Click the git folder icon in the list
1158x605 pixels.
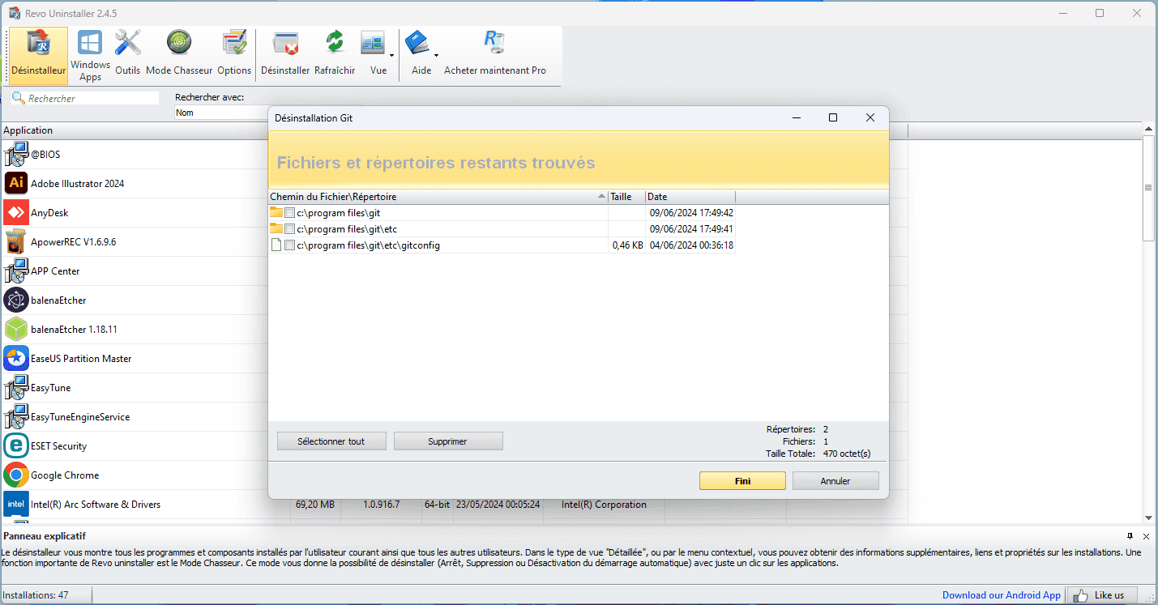[276, 213]
